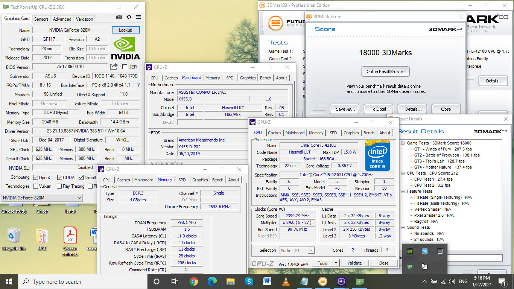The image size is (514, 289).
Task: Open the GPU-Z hamburger menu
Action: [139, 17]
